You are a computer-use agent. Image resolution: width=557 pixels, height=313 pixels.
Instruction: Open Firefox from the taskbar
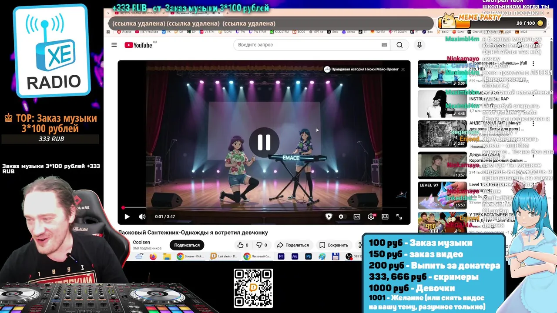click(x=153, y=256)
